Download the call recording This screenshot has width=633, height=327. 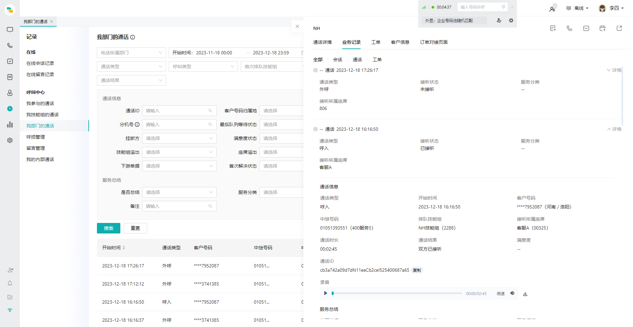coord(525,294)
